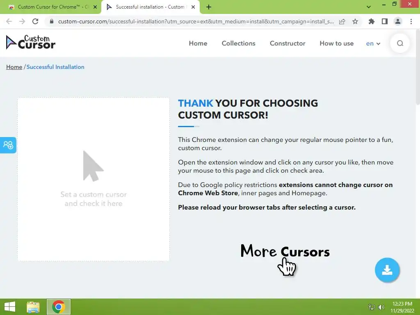This screenshot has width=420, height=315.
Task: Click the address bar URL
Action: click(x=196, y=21)
